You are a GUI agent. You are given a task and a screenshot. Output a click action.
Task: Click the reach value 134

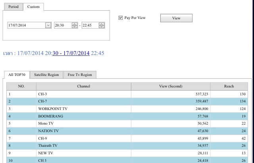point(242,101)
